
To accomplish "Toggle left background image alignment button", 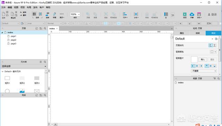I will [x=193, y=66].
